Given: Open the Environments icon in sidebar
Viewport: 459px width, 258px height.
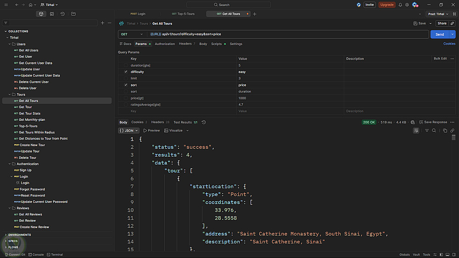Looking at the screenshot, I should point(52,14).
